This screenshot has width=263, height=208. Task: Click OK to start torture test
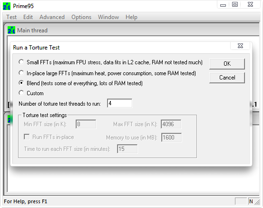point(227,64)
